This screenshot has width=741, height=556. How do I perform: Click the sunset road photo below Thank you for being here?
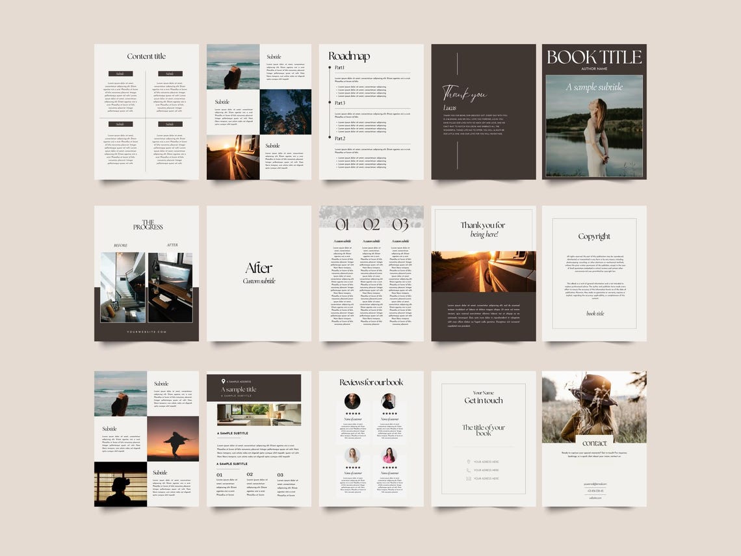click(484, 271)
